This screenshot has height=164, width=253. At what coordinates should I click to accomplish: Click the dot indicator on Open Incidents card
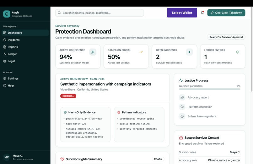[x=189, y=52]
